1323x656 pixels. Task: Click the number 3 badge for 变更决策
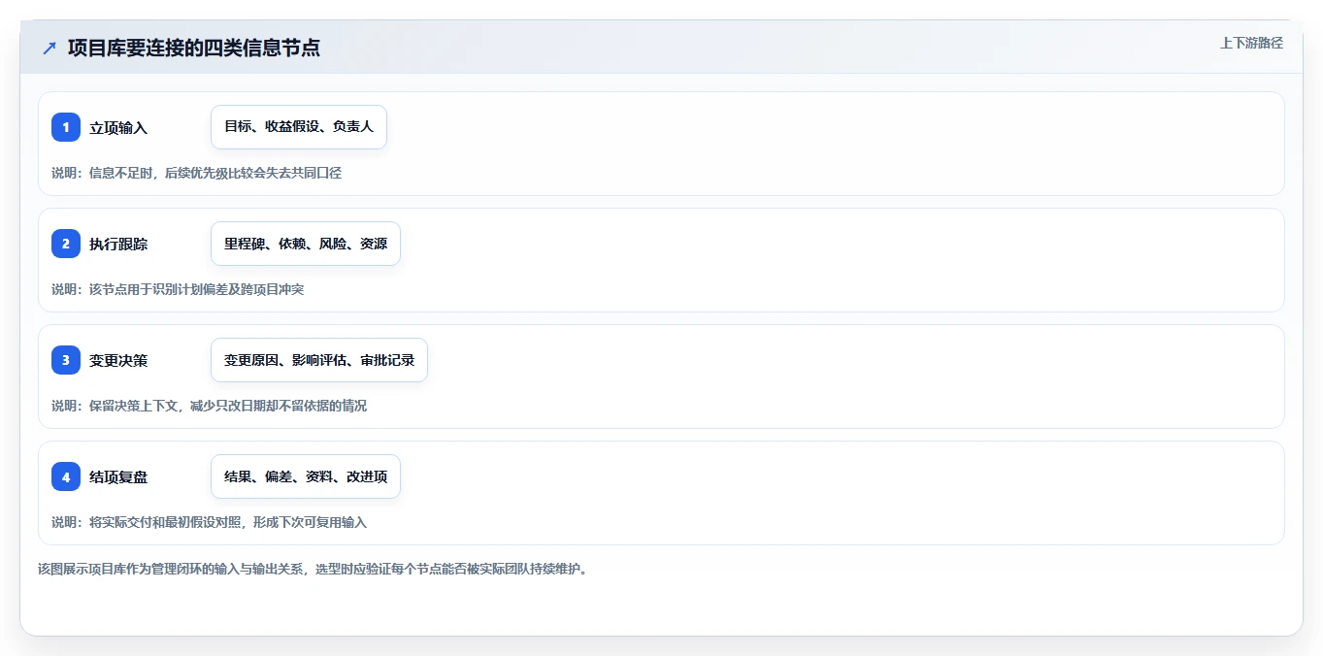click(x=66, y=360)
